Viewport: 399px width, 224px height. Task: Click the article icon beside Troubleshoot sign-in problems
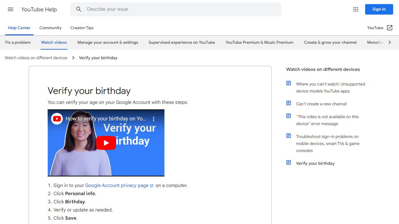[289, 136]
